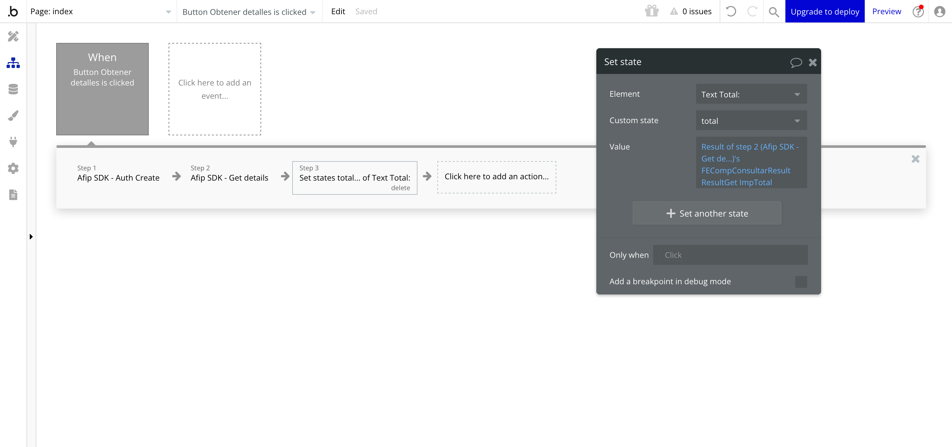The width and height of the screenshot is (952, 447).
Task: Open the Custom state dropdown showing total
Action: 751,120
